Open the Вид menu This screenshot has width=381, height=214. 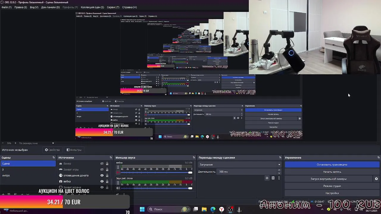34,7
